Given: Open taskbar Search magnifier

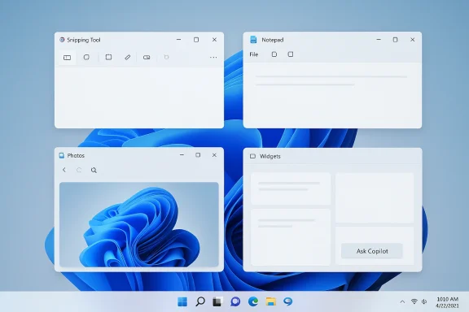Looking at the screenshot, I should pos(200,301).
